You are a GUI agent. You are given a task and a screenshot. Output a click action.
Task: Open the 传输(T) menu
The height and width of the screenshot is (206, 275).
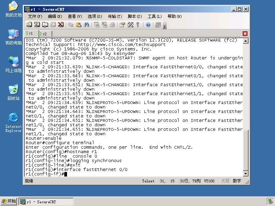[115, 16]
